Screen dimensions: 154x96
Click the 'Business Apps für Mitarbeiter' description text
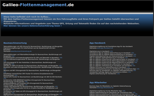[110, 86]
